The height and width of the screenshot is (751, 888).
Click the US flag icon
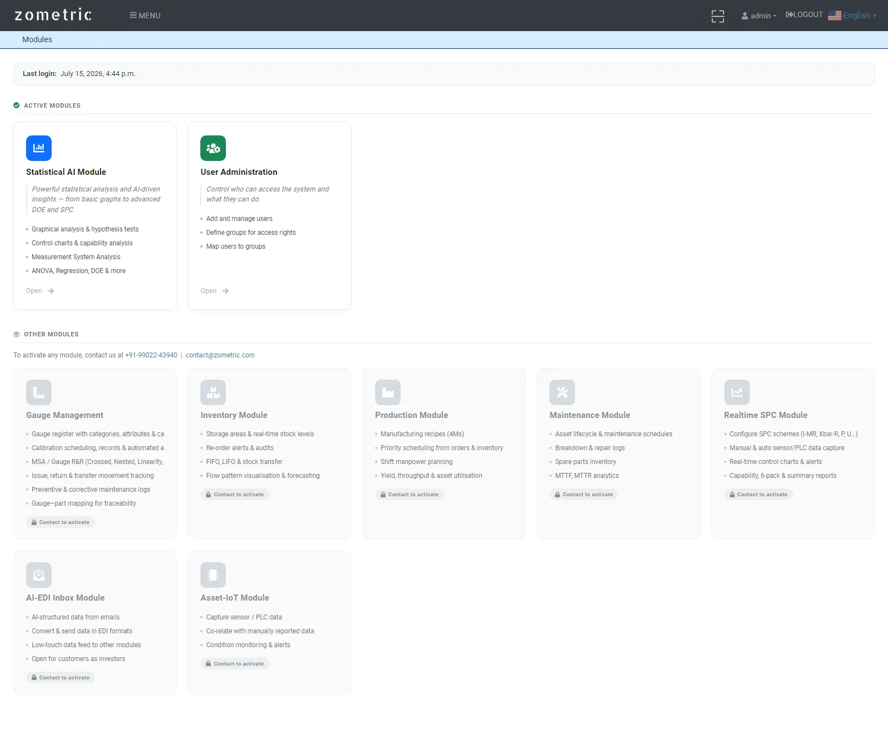[x=835, y=16]
